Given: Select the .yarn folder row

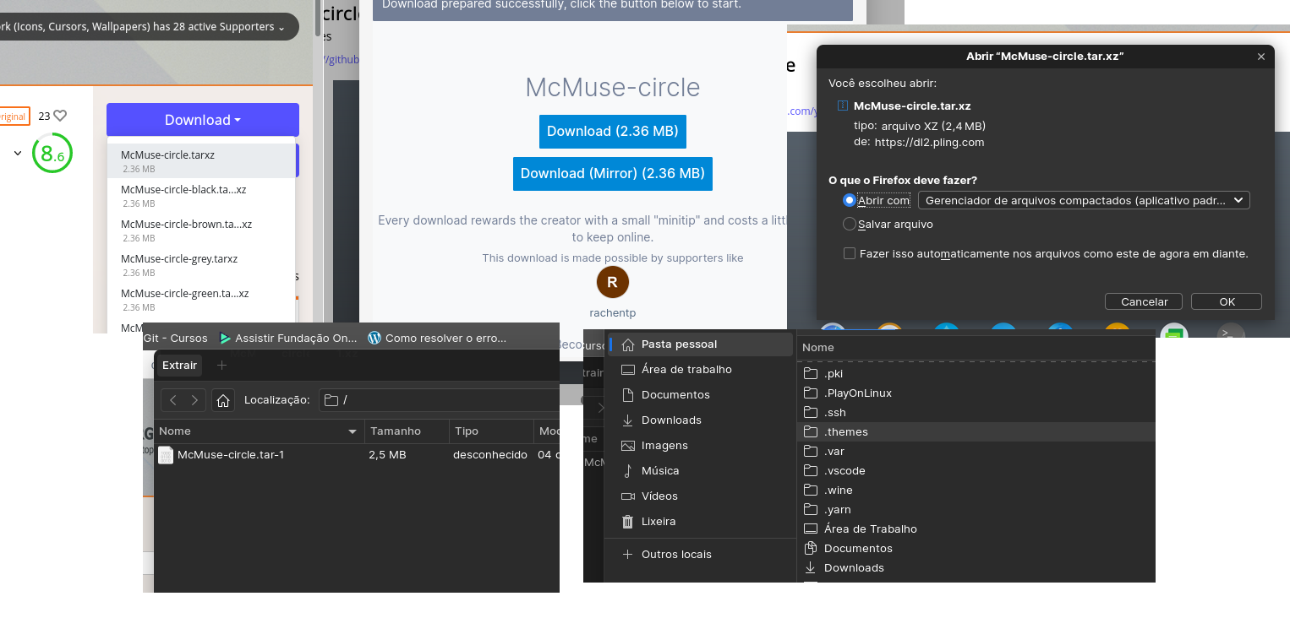Looking at the screenshot, I should [x=976, y=509].
